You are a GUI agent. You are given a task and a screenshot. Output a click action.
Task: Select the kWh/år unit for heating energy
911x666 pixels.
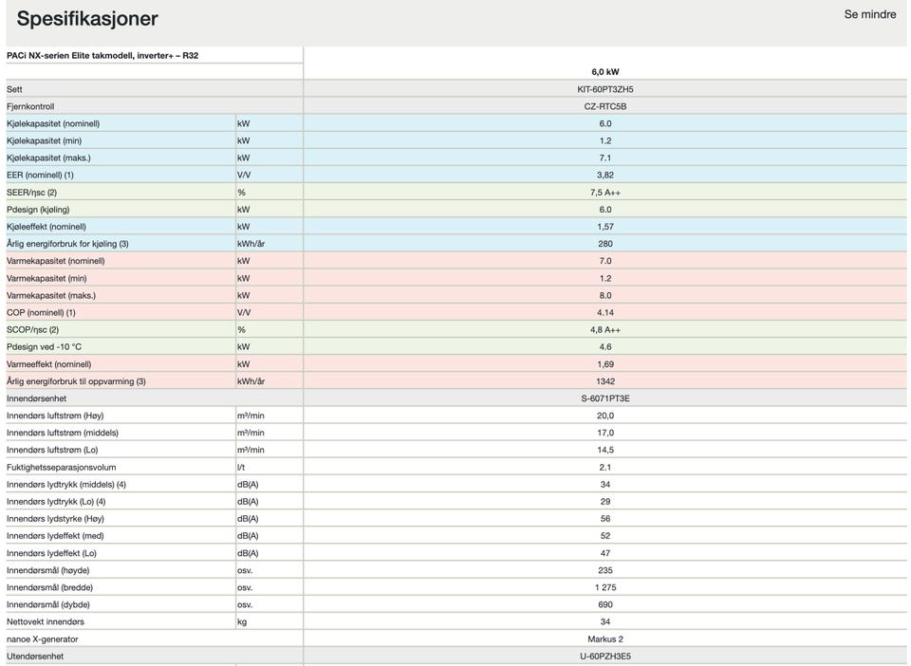pyautogui.click(x=251, y=381)
